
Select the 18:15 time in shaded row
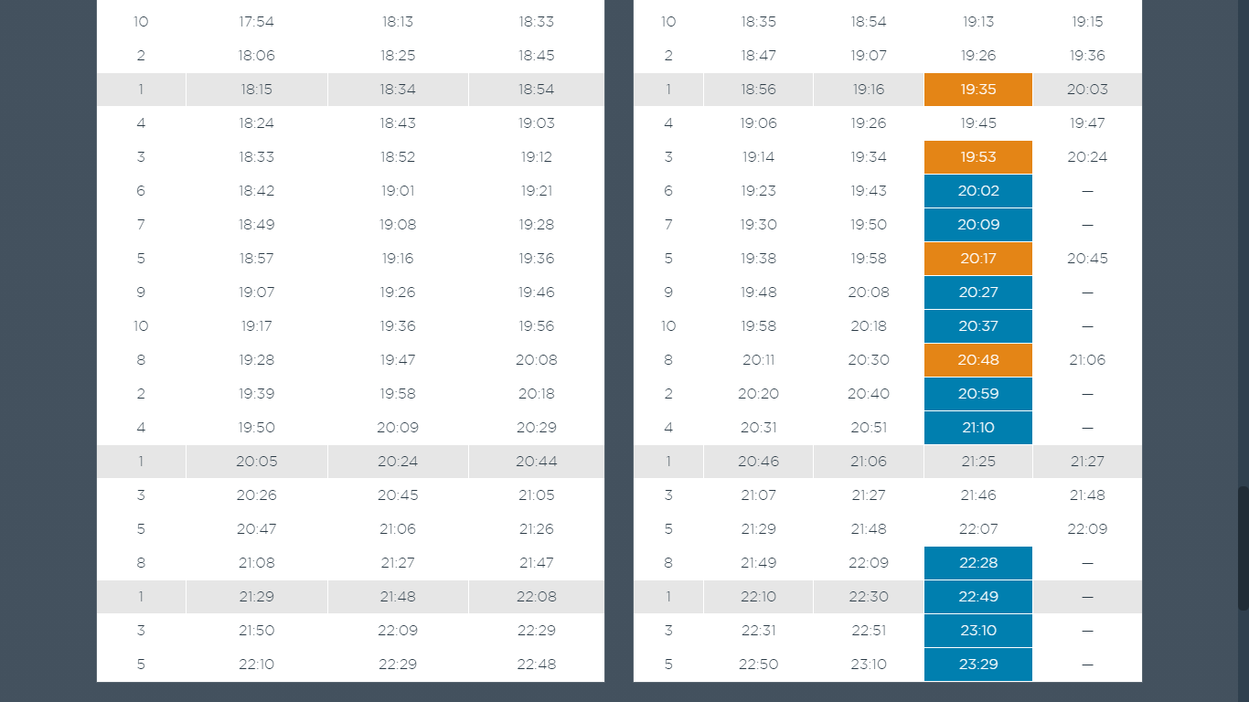pyautogui.click(x=257, y=90)
